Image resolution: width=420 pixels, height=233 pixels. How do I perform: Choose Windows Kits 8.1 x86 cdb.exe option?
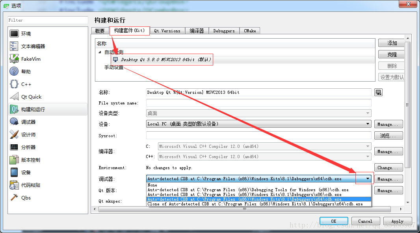(x=259, y=194)
